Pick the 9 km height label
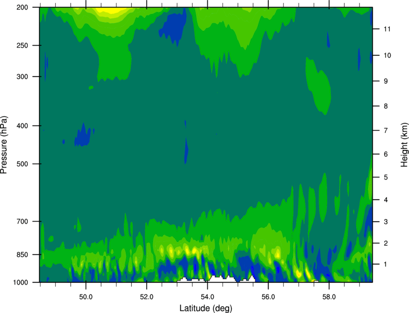 386,81
